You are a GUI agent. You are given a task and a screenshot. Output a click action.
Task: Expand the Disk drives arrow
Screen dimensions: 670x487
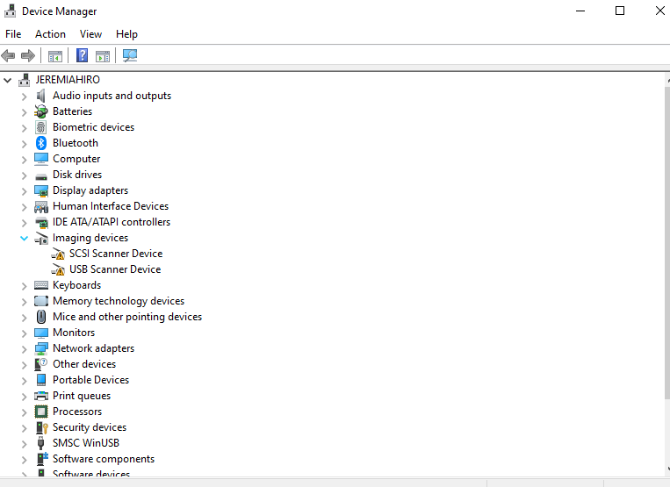coord(25,175)
